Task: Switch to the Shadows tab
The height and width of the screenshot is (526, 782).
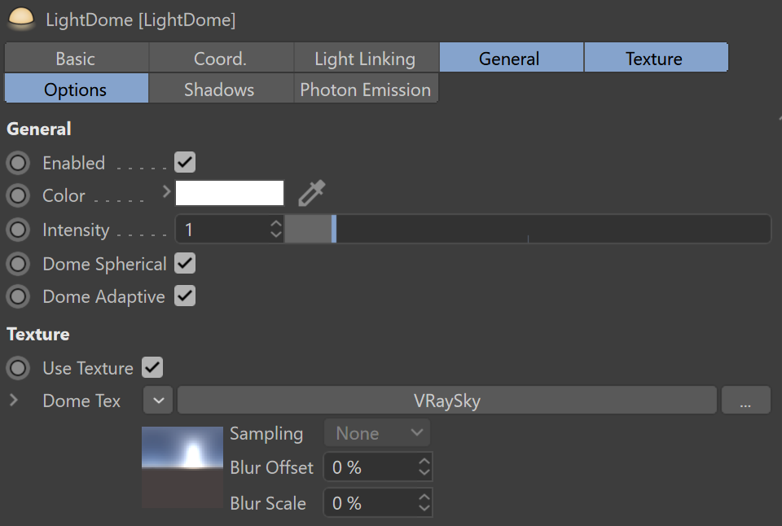Action: click(x=219, y=90)
